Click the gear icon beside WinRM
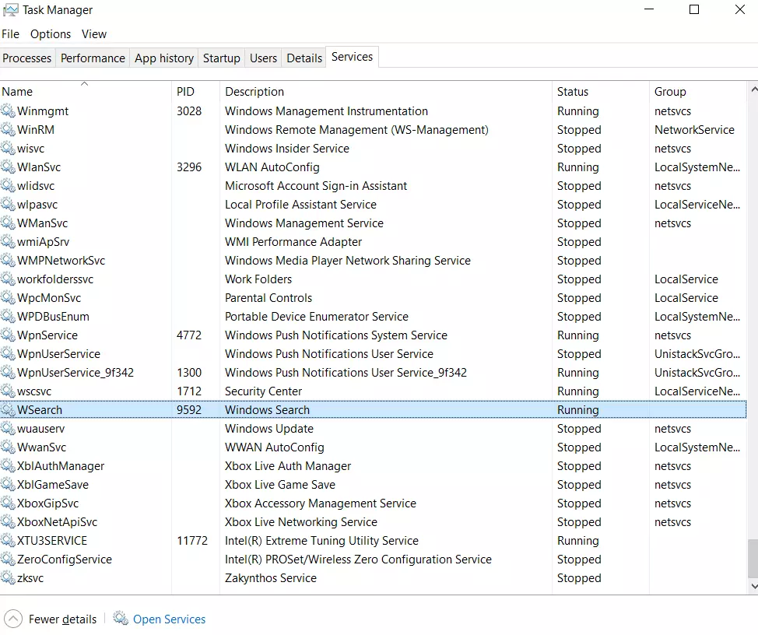The image size is (758, 635). (8, 129)
